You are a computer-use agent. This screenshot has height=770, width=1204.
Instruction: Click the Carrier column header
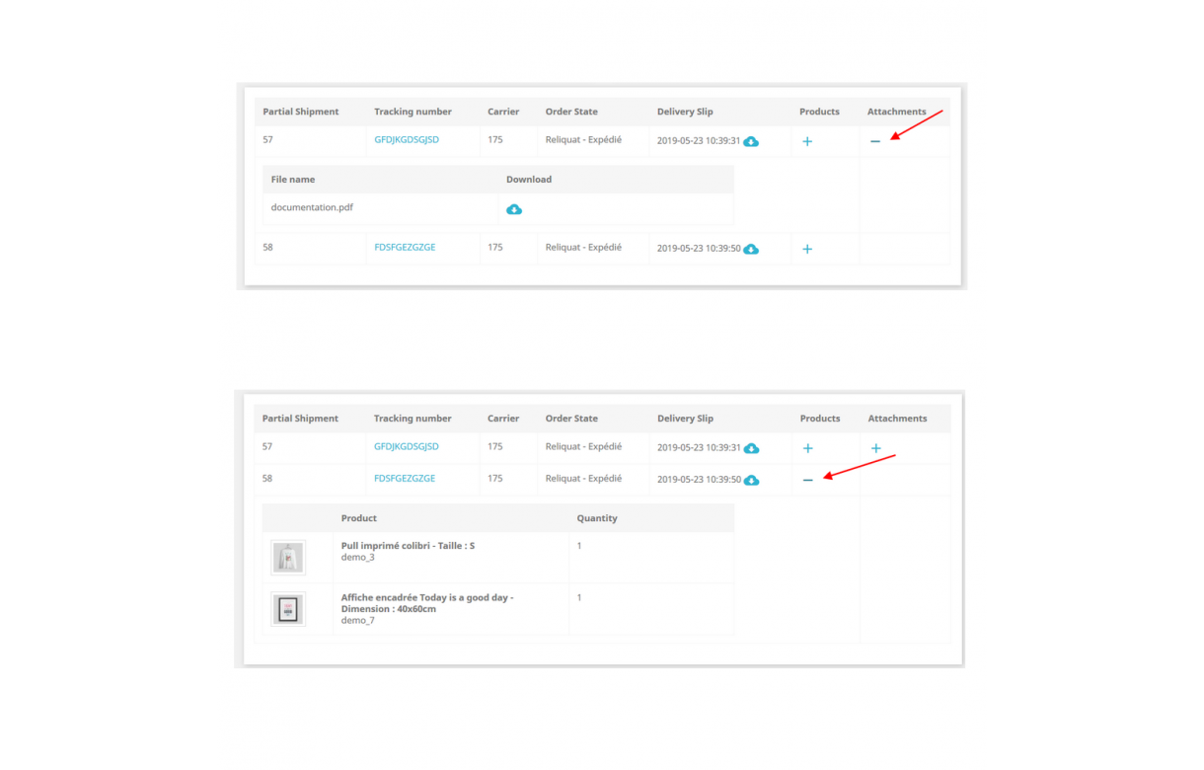click(503, 112)
